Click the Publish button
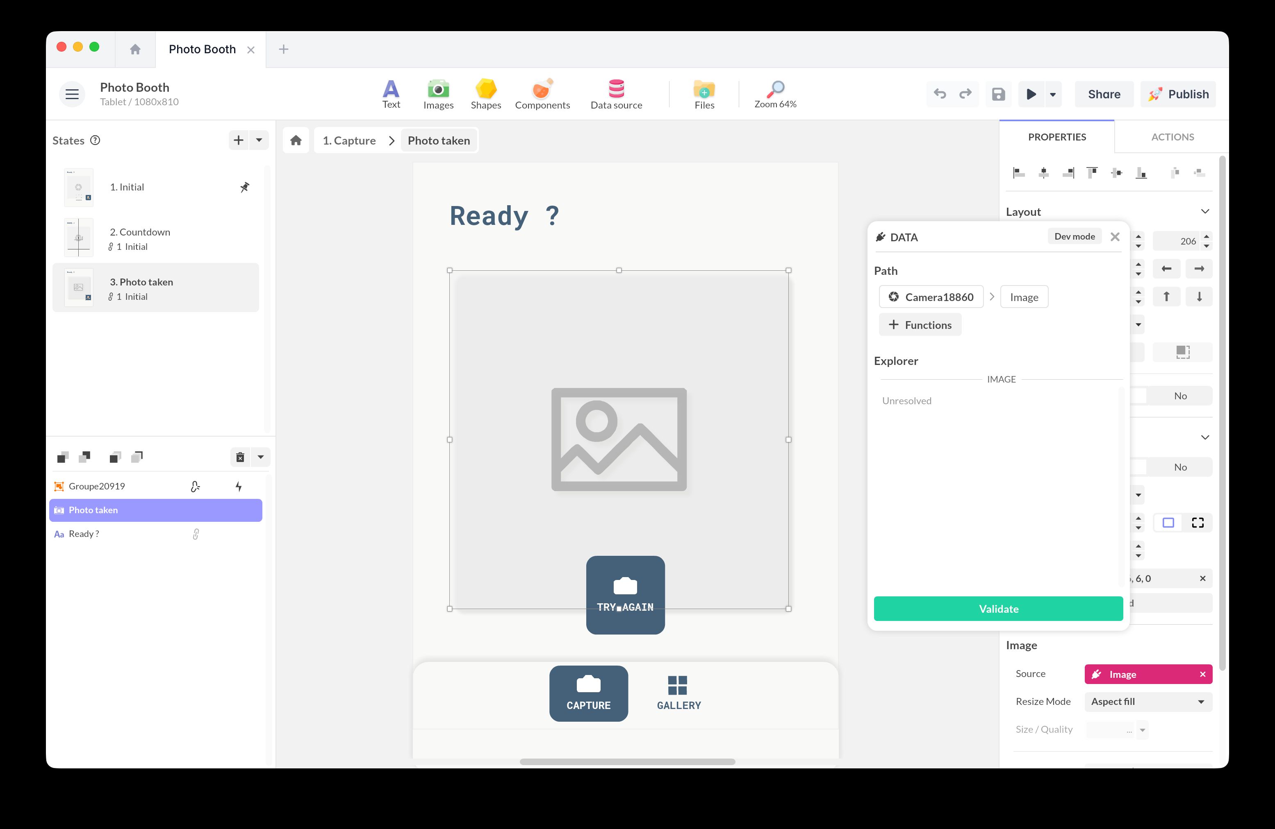The height and width of the screenshot is (829, 1275). point(1178,94)
